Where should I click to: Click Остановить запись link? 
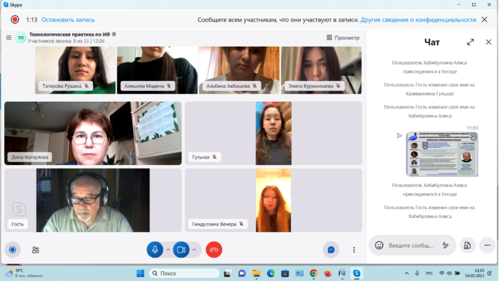(x=68, y=20)
